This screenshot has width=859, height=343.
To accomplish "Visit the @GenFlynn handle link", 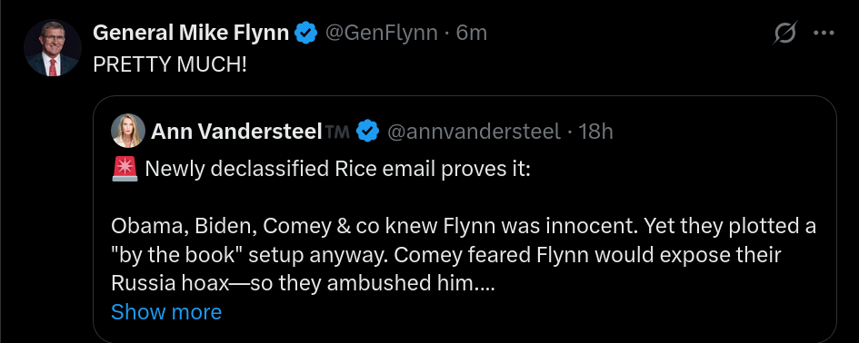I will coord(382,33).
